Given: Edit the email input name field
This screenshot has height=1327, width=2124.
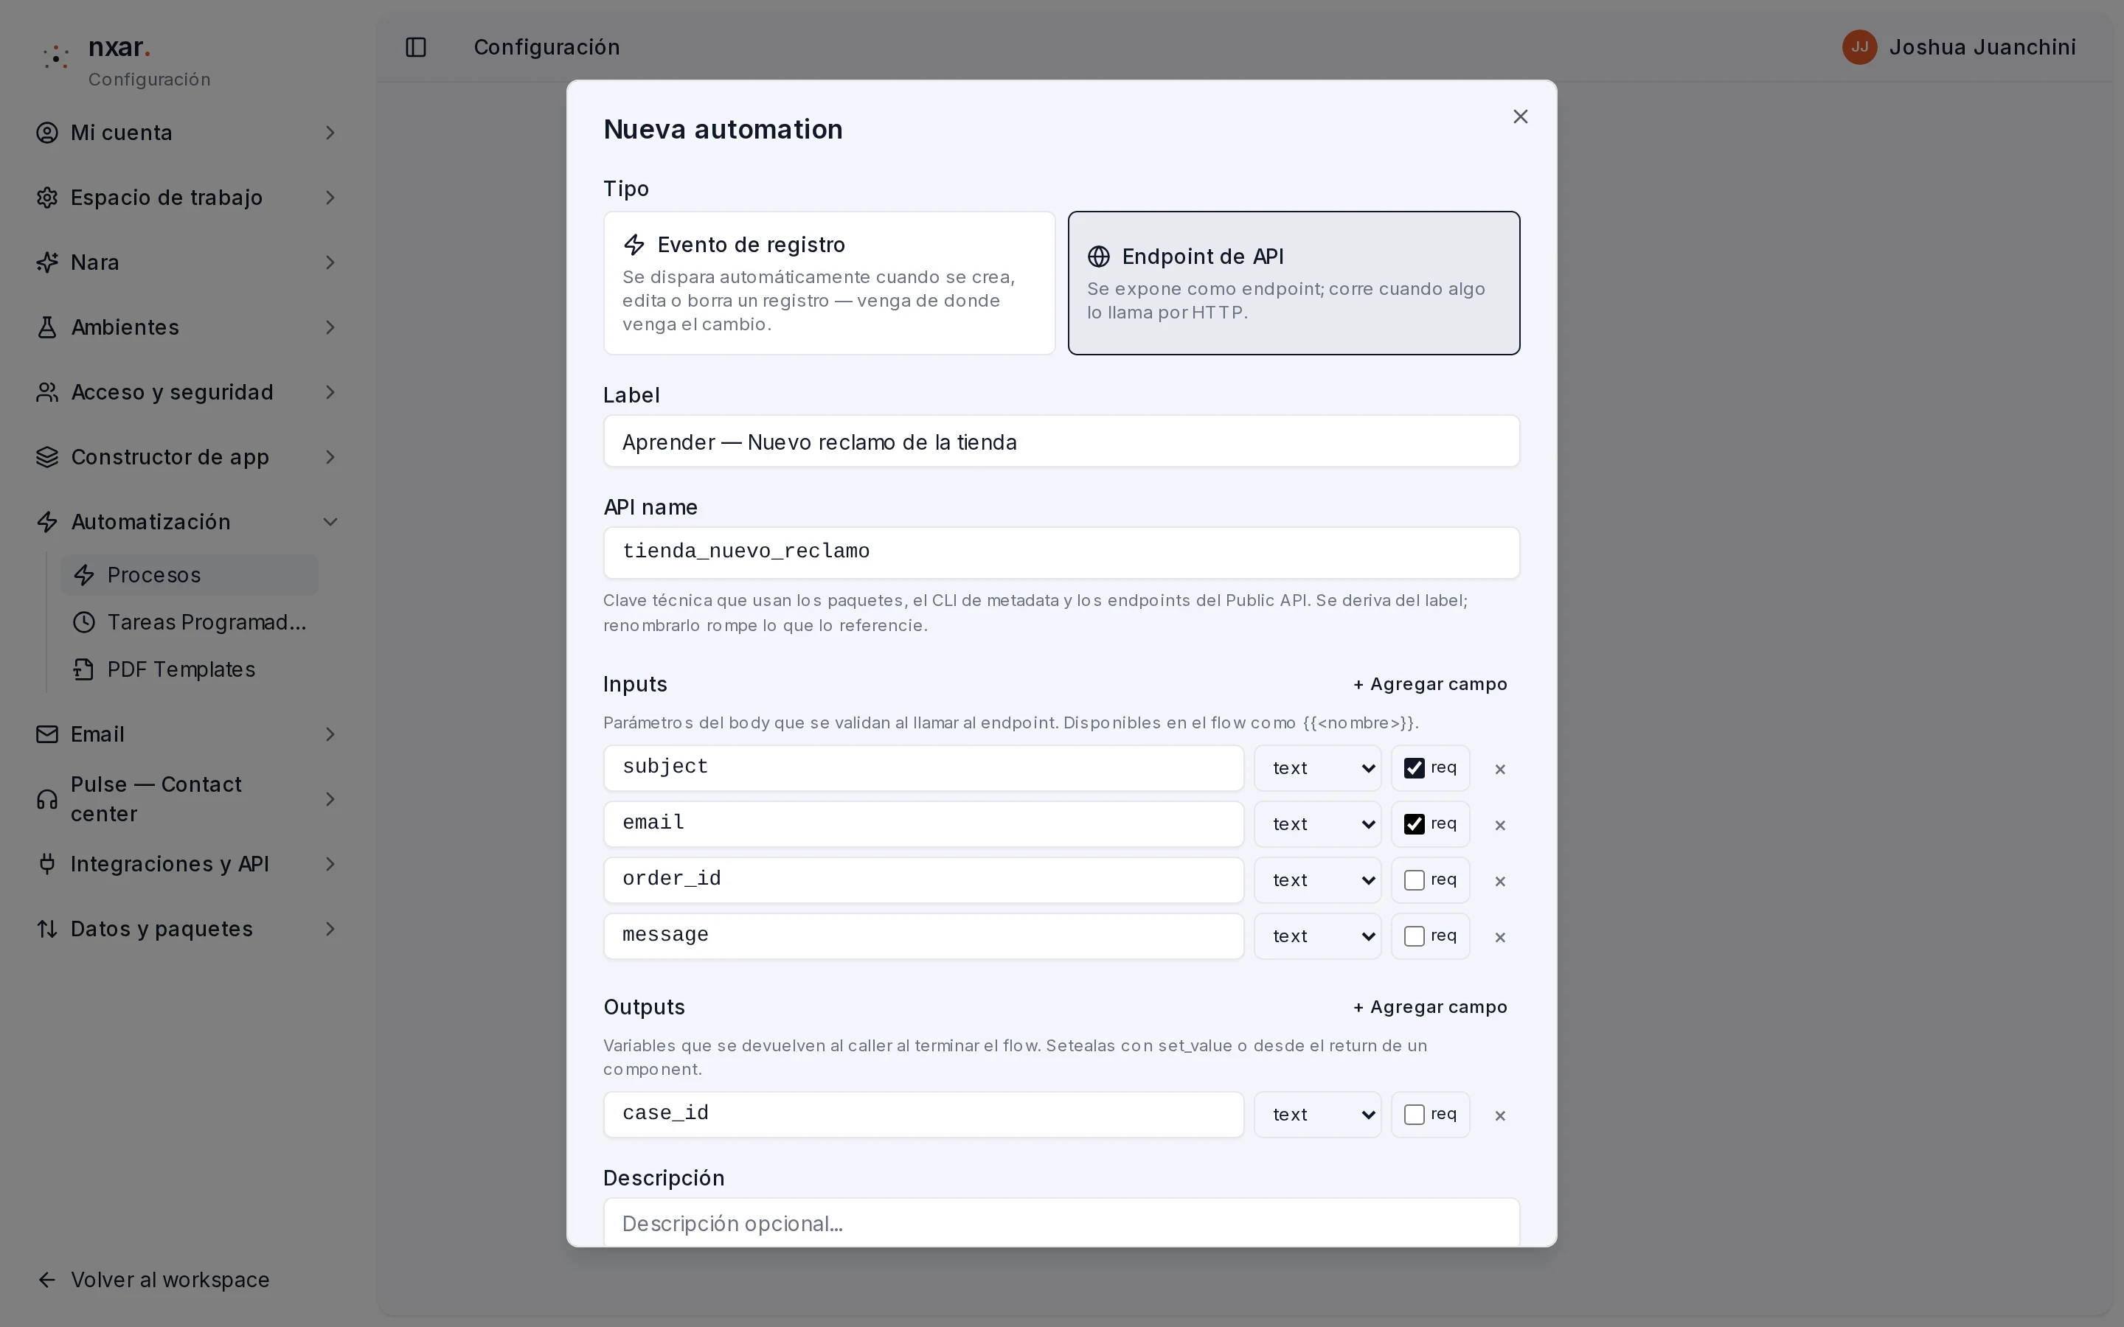Looking at the screenshot, I should [923, 825].
